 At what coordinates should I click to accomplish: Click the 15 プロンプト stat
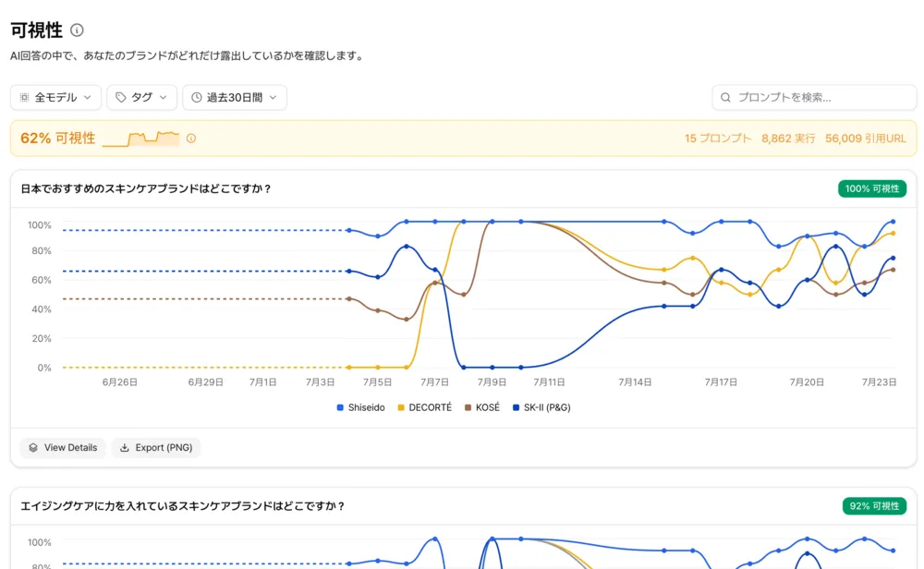(718, 139)
